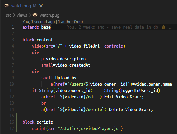Click the 'script' tag on line 17
The image size is (177, 134).
click(39, 128)
